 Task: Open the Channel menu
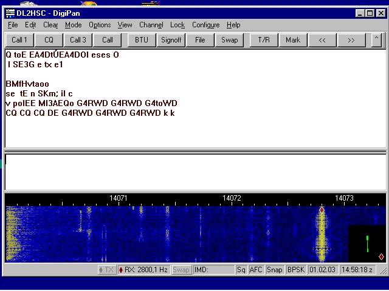(151, 25)
